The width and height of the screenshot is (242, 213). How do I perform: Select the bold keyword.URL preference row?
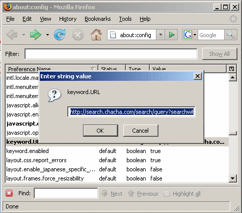(x=22, y=142)
